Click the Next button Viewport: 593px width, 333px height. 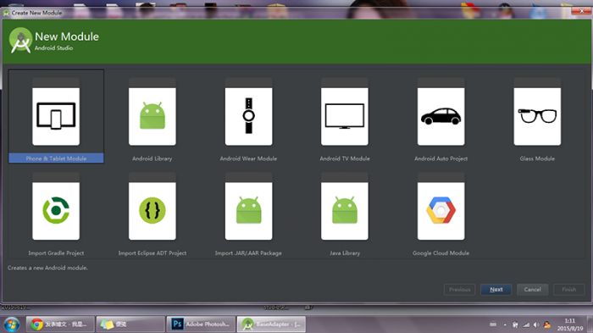pos(496,290)
